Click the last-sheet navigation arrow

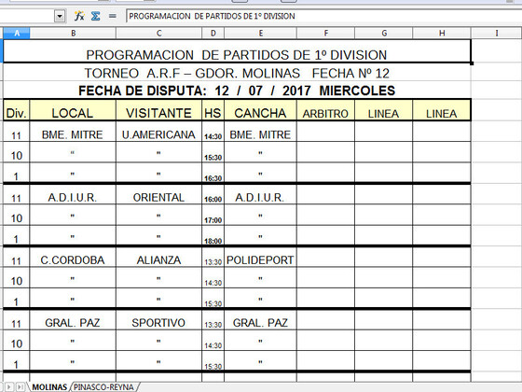point(21,387)
